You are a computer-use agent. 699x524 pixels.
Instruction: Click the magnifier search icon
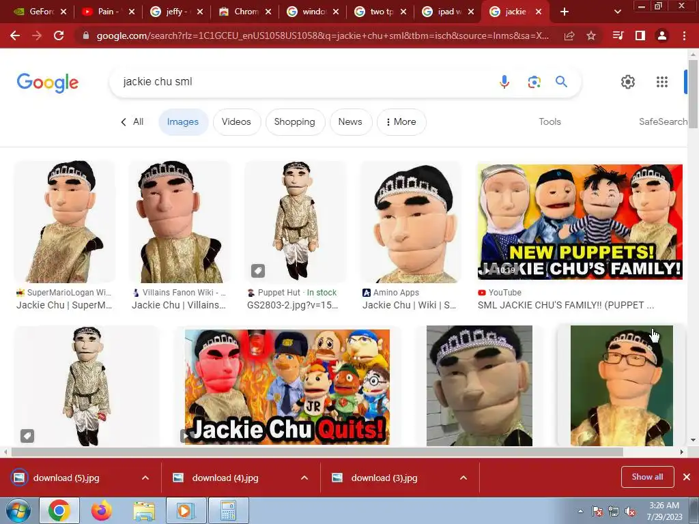pyautogui.click(x=561, y=82)
